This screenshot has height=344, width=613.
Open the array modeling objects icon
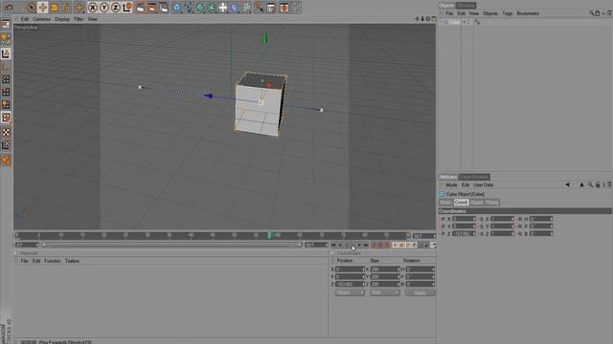212,8
